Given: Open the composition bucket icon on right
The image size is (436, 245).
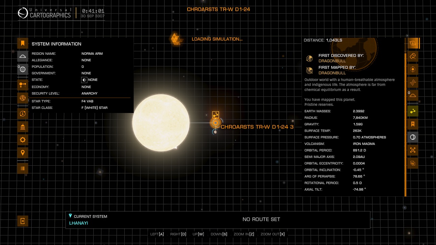Looking at the screenshot, I should point(413,56).
